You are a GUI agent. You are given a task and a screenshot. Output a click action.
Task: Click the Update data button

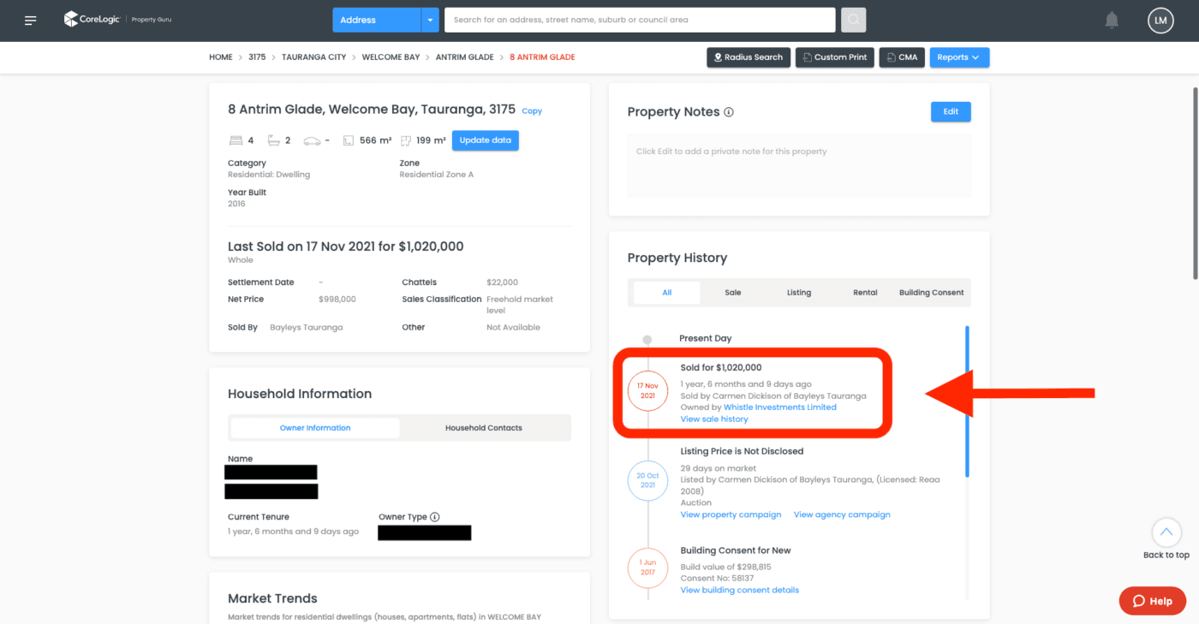[x=485, y=140]
